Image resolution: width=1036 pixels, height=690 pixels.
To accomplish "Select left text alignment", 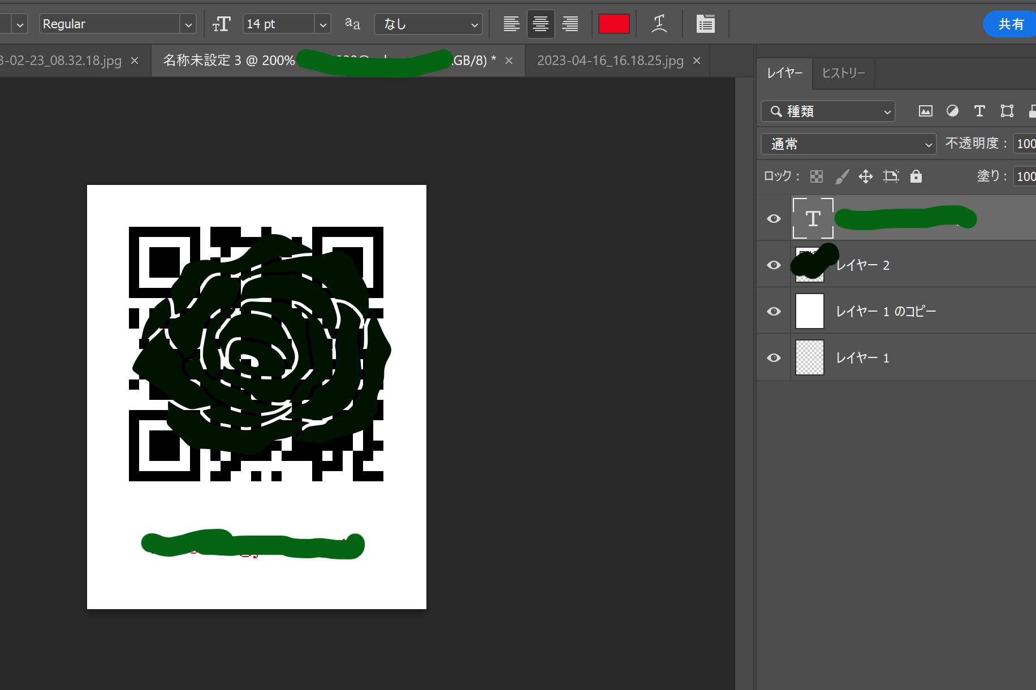I will tap(511, 24).
